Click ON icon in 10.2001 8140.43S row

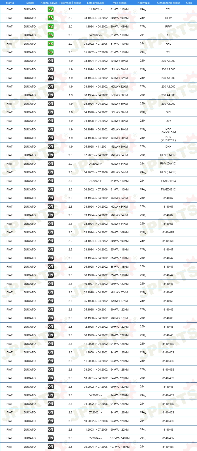tap(51, 378)
